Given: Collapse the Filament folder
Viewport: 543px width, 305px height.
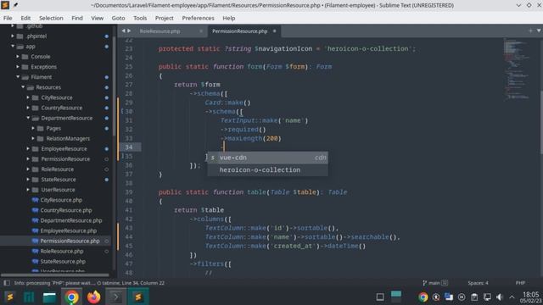Looking at the screenshot, I should pos(18,77).
